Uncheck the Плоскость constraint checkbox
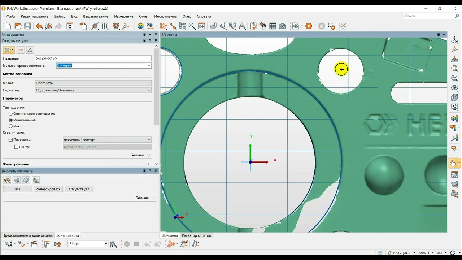This screenshot has width=462, height=260. 11,140
